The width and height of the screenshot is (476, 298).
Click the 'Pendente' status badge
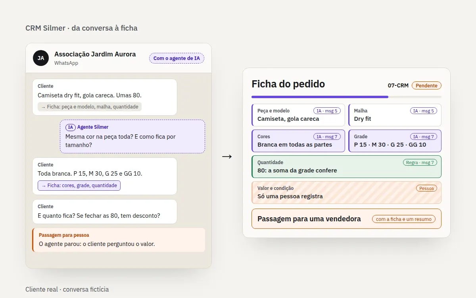click(426, 85)
